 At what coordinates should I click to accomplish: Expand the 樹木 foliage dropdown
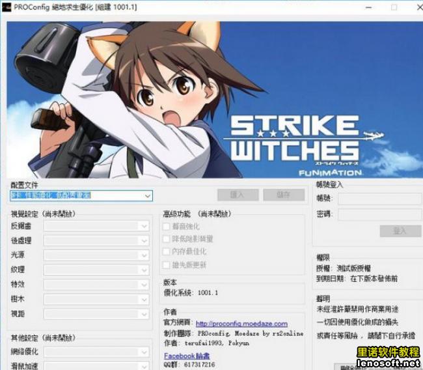96,299
